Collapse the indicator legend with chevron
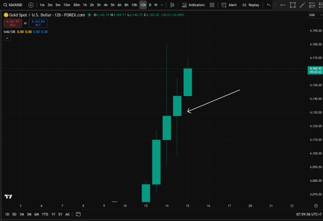The height and width of the screenshot is (221, 323). (7, 38)
